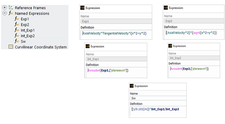This screenshot has height=124, width=225.
Task: Click the function icon beside Exp2
Action: tap(17, 25)
